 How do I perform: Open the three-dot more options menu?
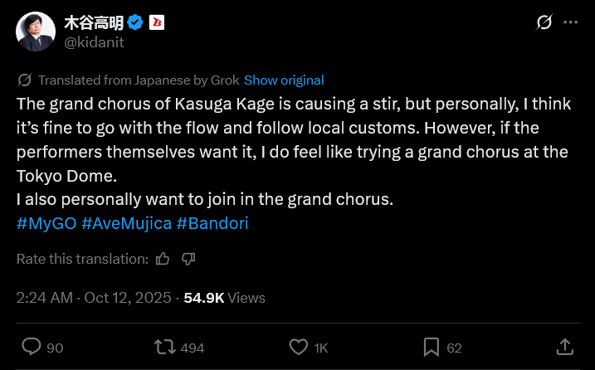[571, 22]
